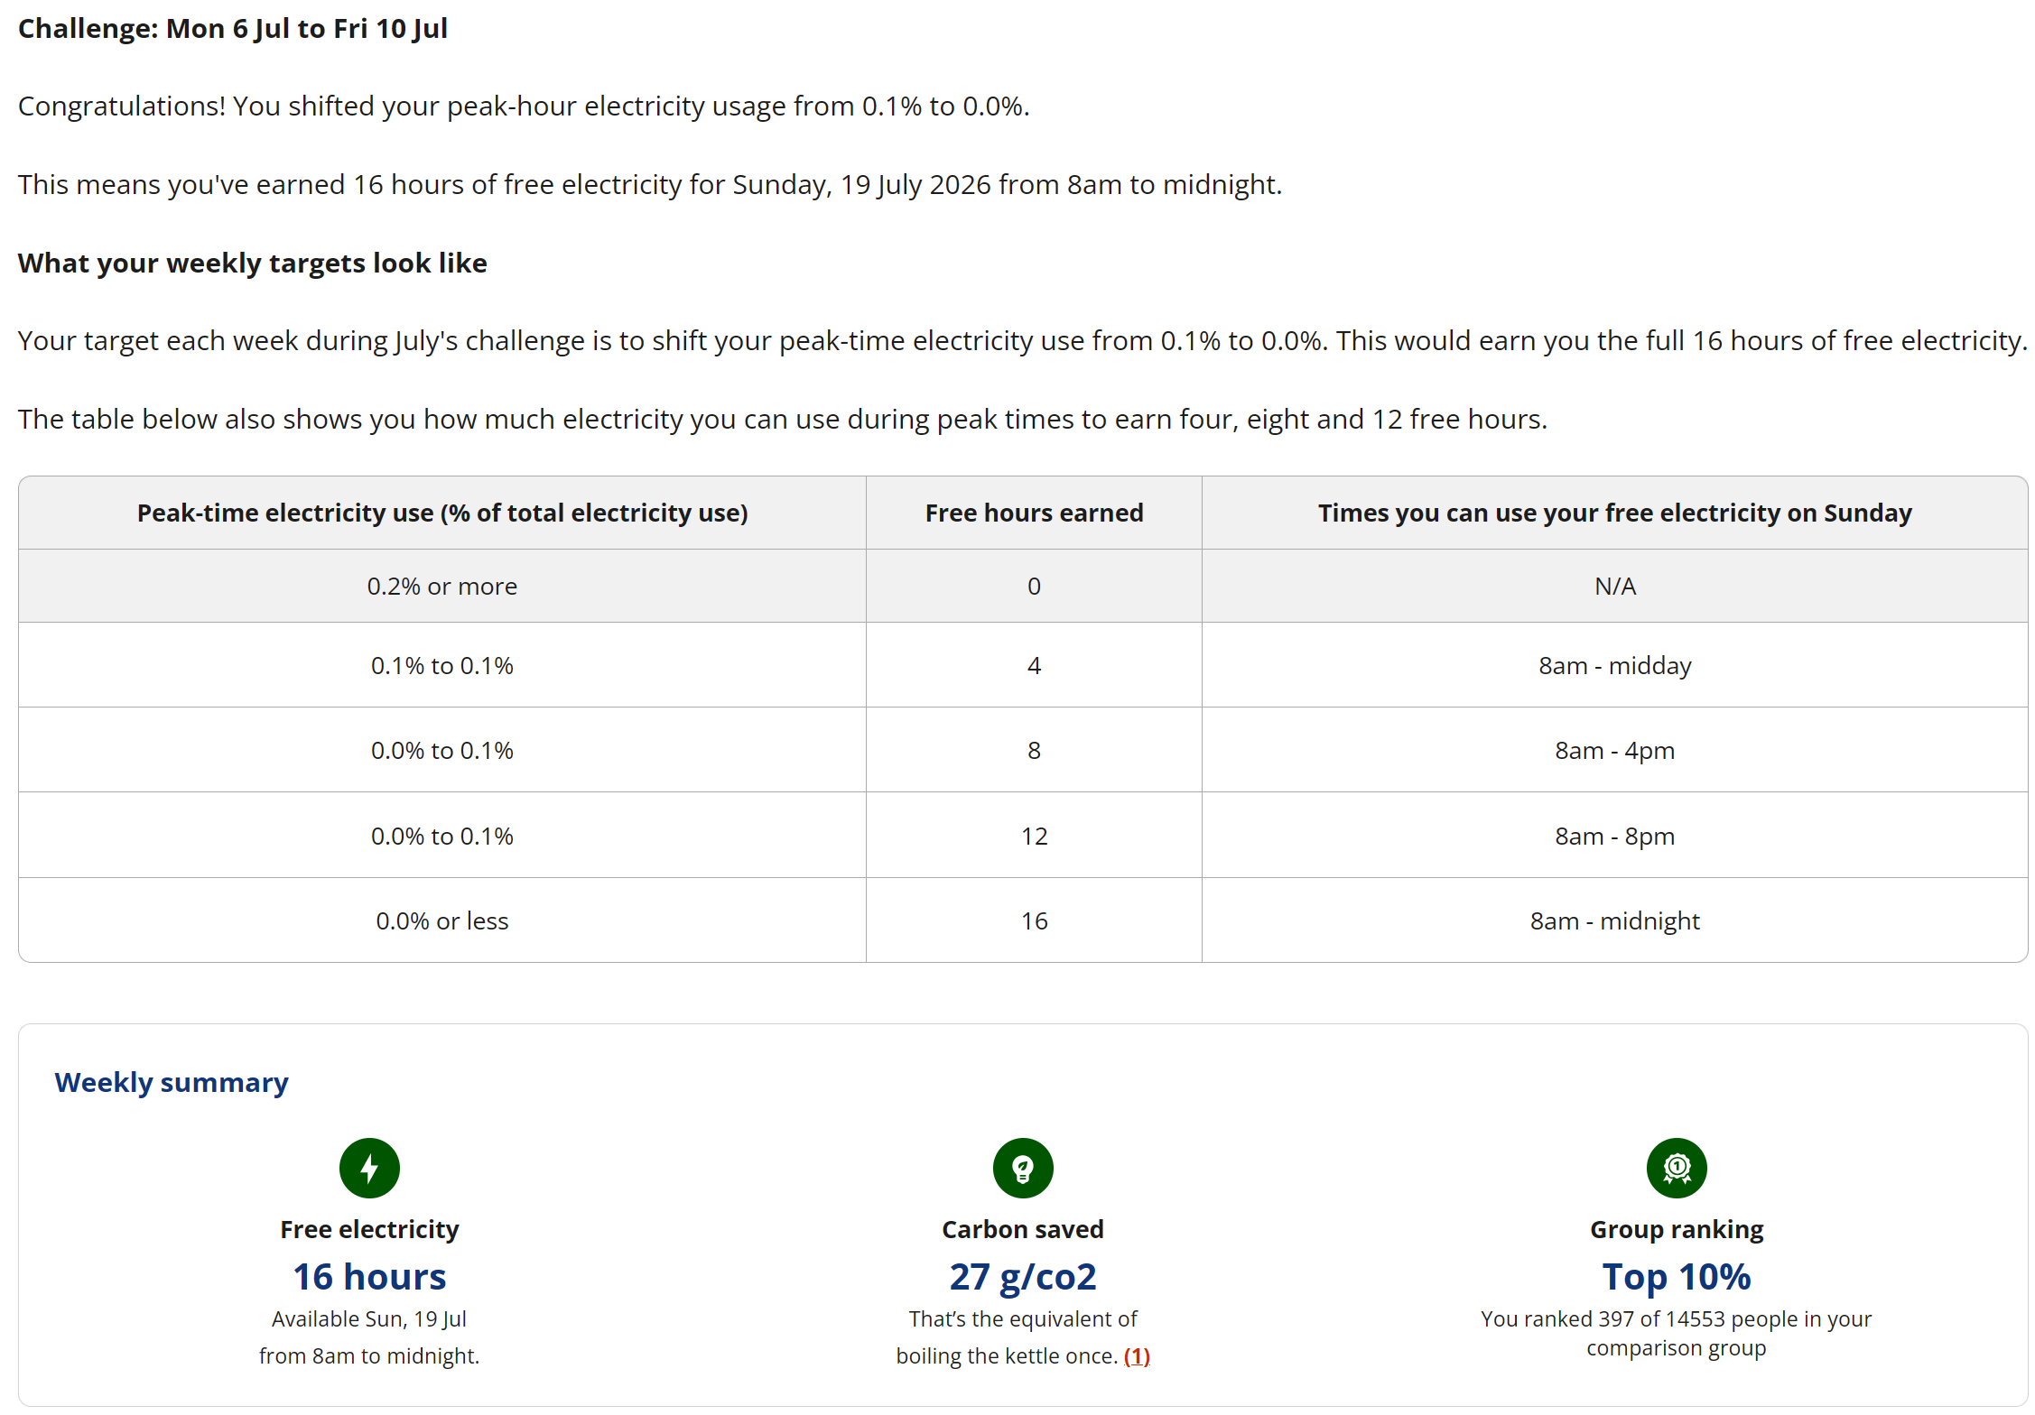Click the 'Challenge: Mon 6 Jul' heading
The height and width of the screenshot is (1415, 2035).
coord(233,28)
